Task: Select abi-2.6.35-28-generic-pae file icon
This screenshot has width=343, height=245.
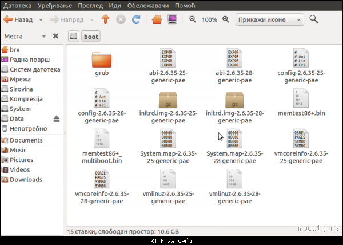Action: tap(234, 58)
